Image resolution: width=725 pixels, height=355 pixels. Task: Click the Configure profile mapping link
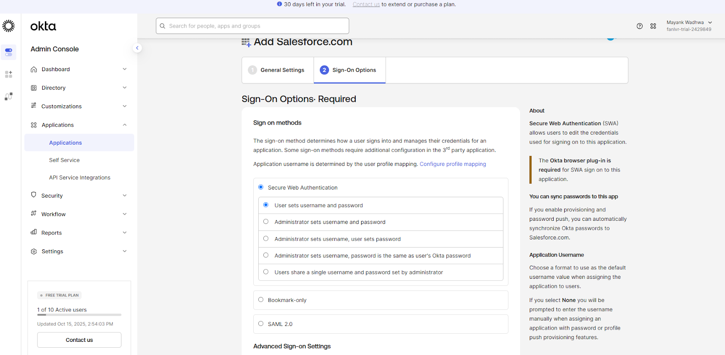[453, 164]
